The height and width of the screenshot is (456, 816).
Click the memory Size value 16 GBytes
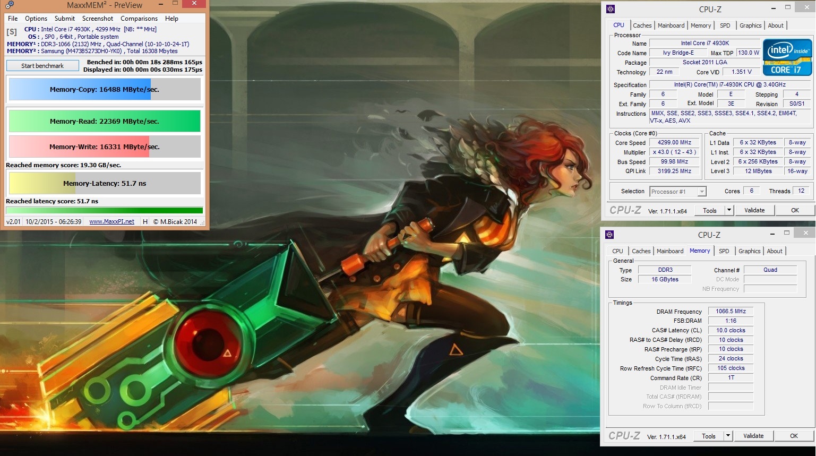point(665,279)
